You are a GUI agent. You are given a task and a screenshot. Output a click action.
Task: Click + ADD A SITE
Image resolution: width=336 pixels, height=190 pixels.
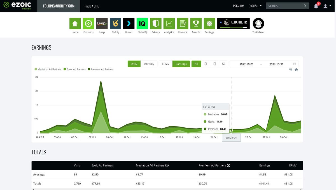[92, 6]
